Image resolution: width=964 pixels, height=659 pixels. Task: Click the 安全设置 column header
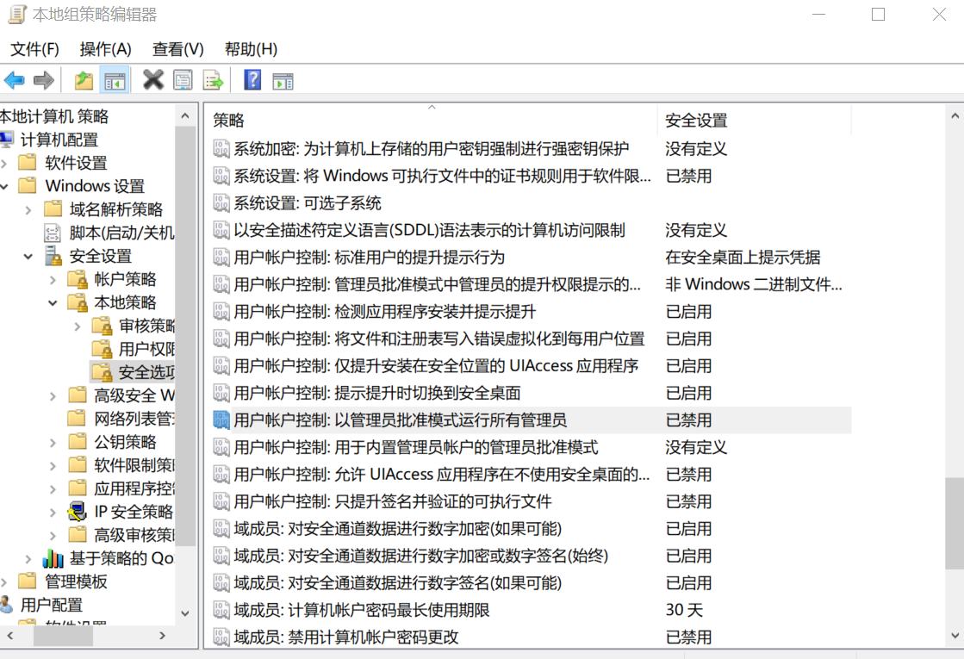(689, 120)
